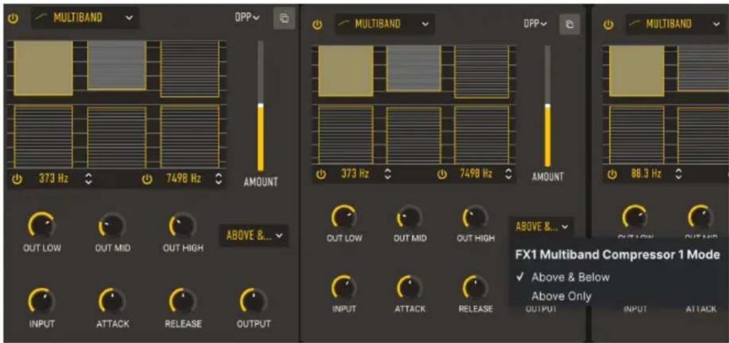Select the Above Only mode option
This screenshot has height=343, width=729.
pos(562,296)
